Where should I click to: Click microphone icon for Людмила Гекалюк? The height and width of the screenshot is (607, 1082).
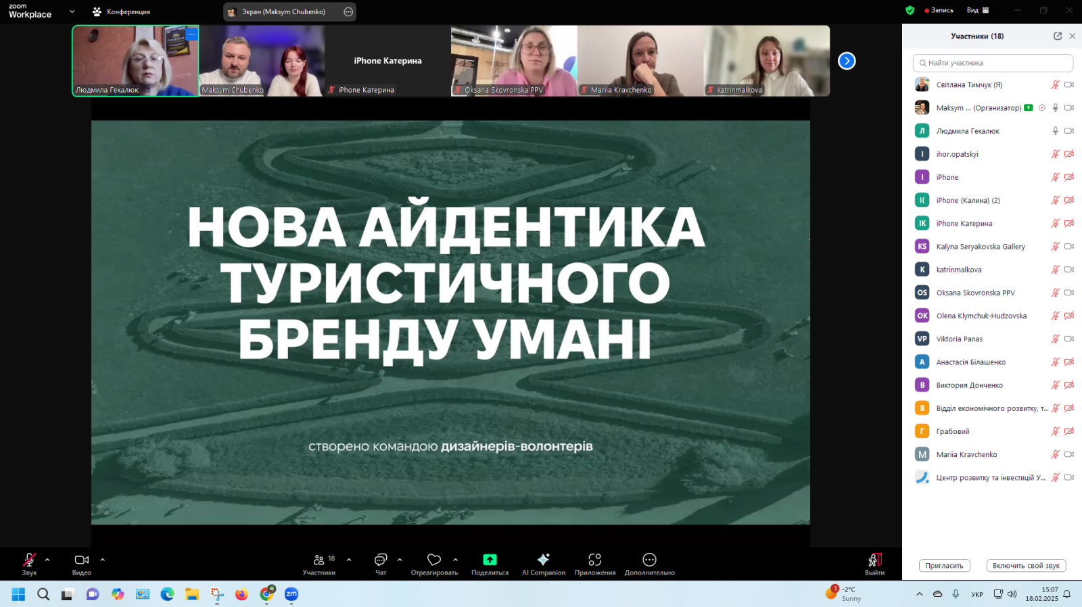click(x=1055, y=130)
